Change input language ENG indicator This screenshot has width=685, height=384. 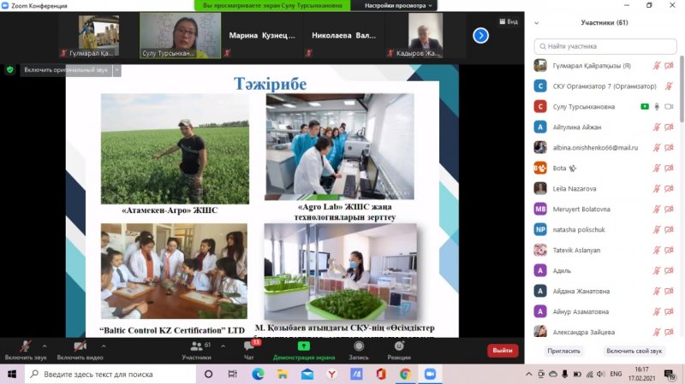pyautogui.click(x=616, y=374)
